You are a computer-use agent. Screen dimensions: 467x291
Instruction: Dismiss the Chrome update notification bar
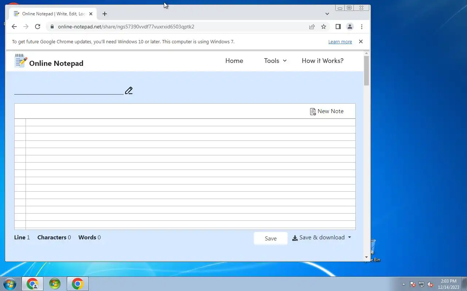click(x=360, y=41)
